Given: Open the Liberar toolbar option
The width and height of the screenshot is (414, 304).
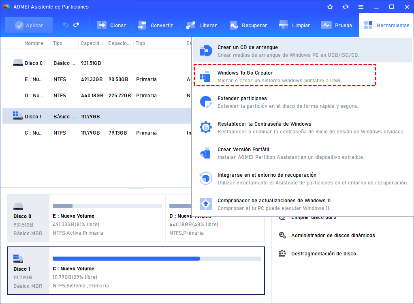Looking at the screenshot, I should pyautogui.click(x=201, y=26).
